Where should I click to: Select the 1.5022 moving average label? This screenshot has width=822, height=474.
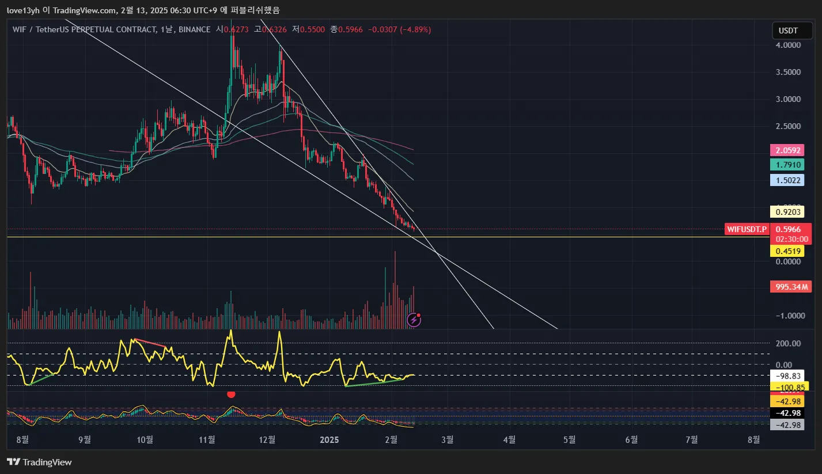pyautogui.click(x=787, y=180)
